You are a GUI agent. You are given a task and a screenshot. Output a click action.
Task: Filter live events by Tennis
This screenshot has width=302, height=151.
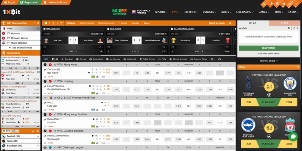point(81,59)
